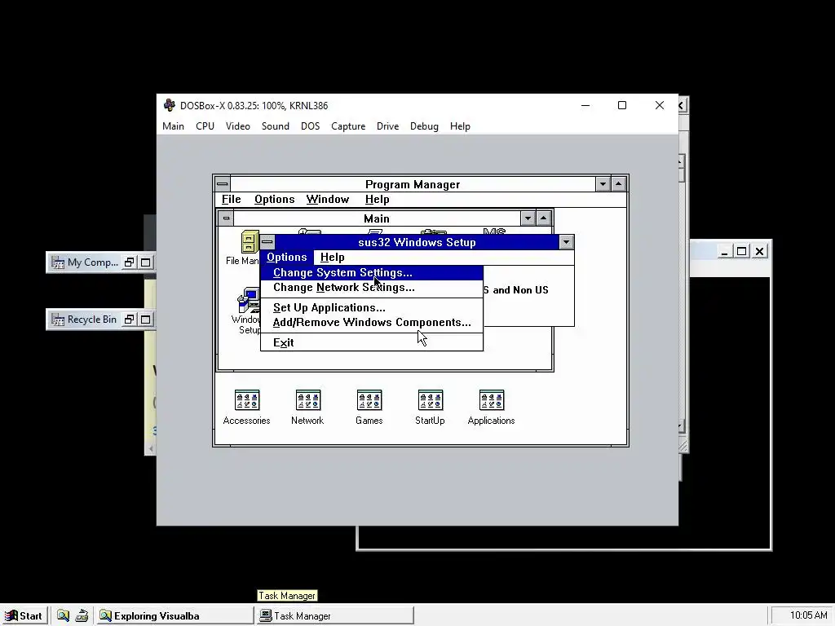Click the DOSBox-X title bar app icon
Viewport: 835px width, 626px height.
coord(170,105)
